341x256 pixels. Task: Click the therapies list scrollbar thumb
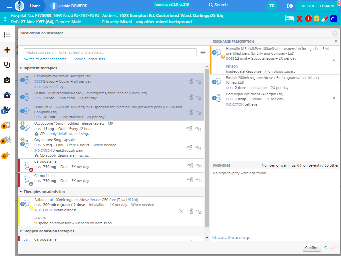coord(207,148)
